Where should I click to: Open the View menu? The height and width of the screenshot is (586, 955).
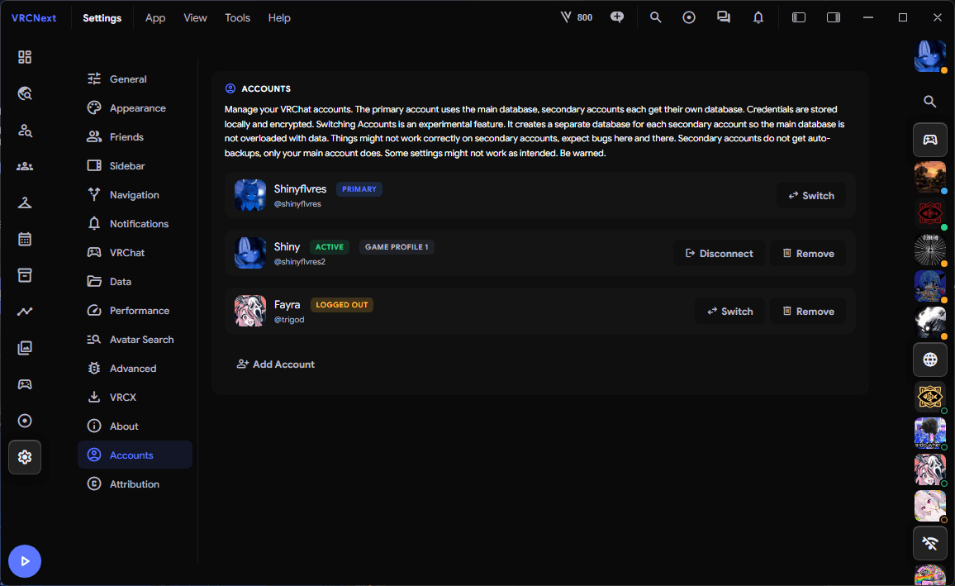tap(196, 17)
